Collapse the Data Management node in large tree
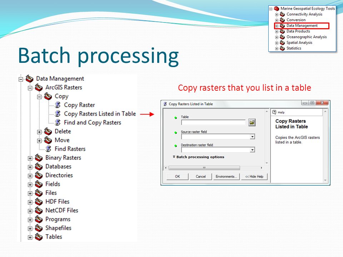Screen dimensions: 343x257 point(21,79)
